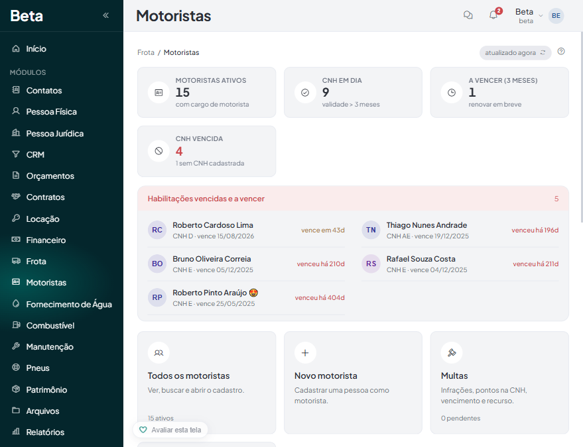This screenshot has height=447, width=583.
Task: Click the Manutenção wrench icon
Action: coord(16,346)
